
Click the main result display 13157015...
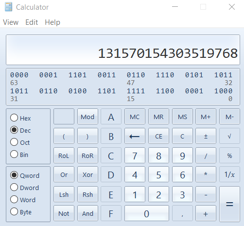pos(123,50)
